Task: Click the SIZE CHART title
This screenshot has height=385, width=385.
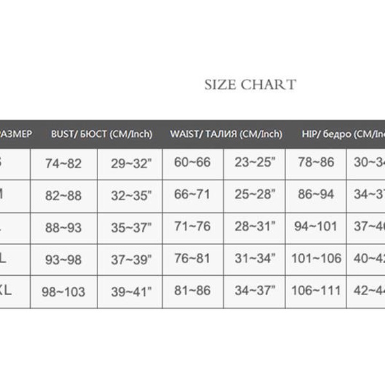Action: pos(250,85)
